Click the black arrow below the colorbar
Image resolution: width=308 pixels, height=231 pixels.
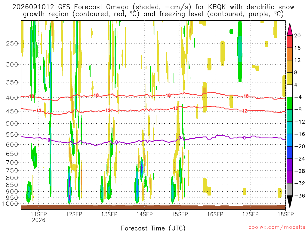coord(290,202)
